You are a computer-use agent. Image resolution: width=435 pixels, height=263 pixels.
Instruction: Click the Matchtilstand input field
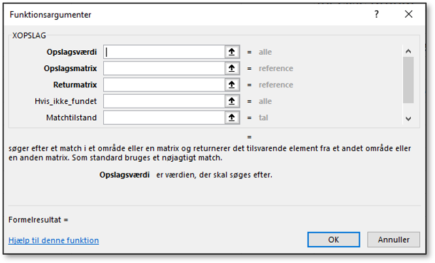[x=164, y=117]
